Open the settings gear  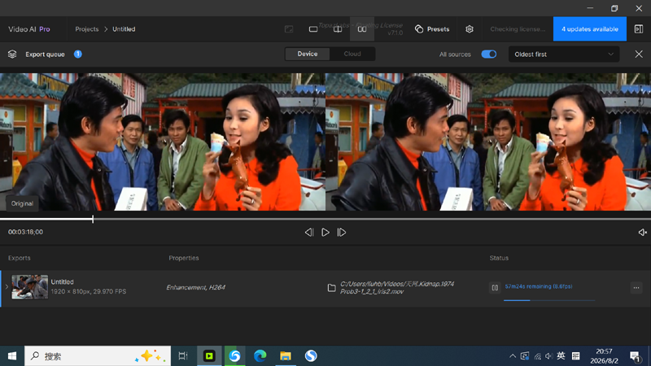point(470,29)
